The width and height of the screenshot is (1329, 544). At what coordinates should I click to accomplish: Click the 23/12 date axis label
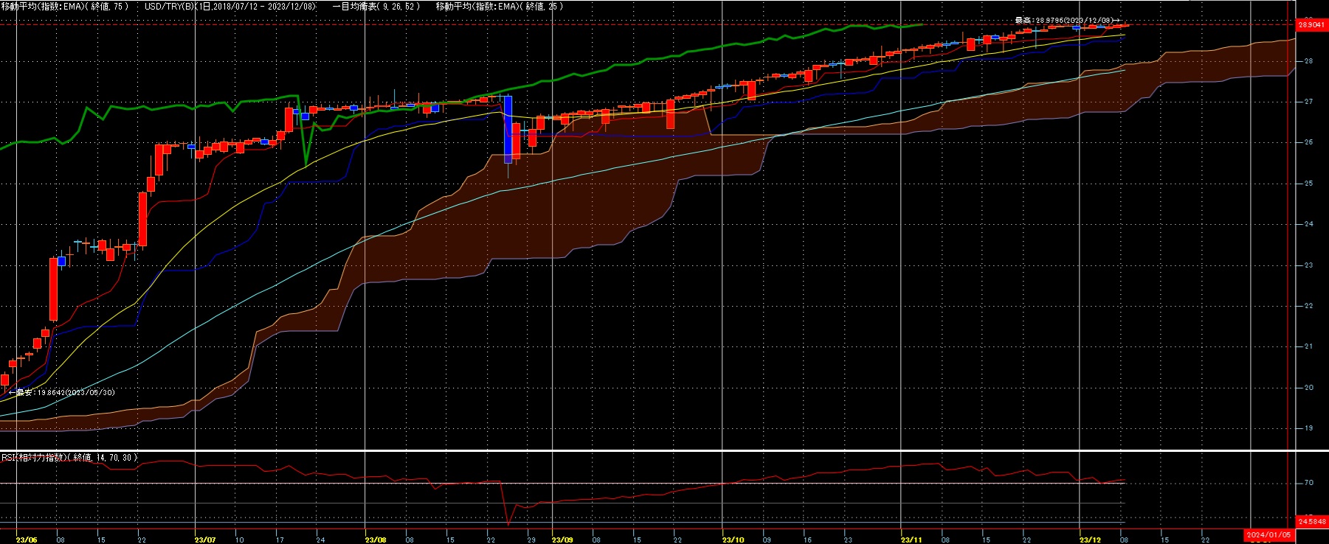1090,540
